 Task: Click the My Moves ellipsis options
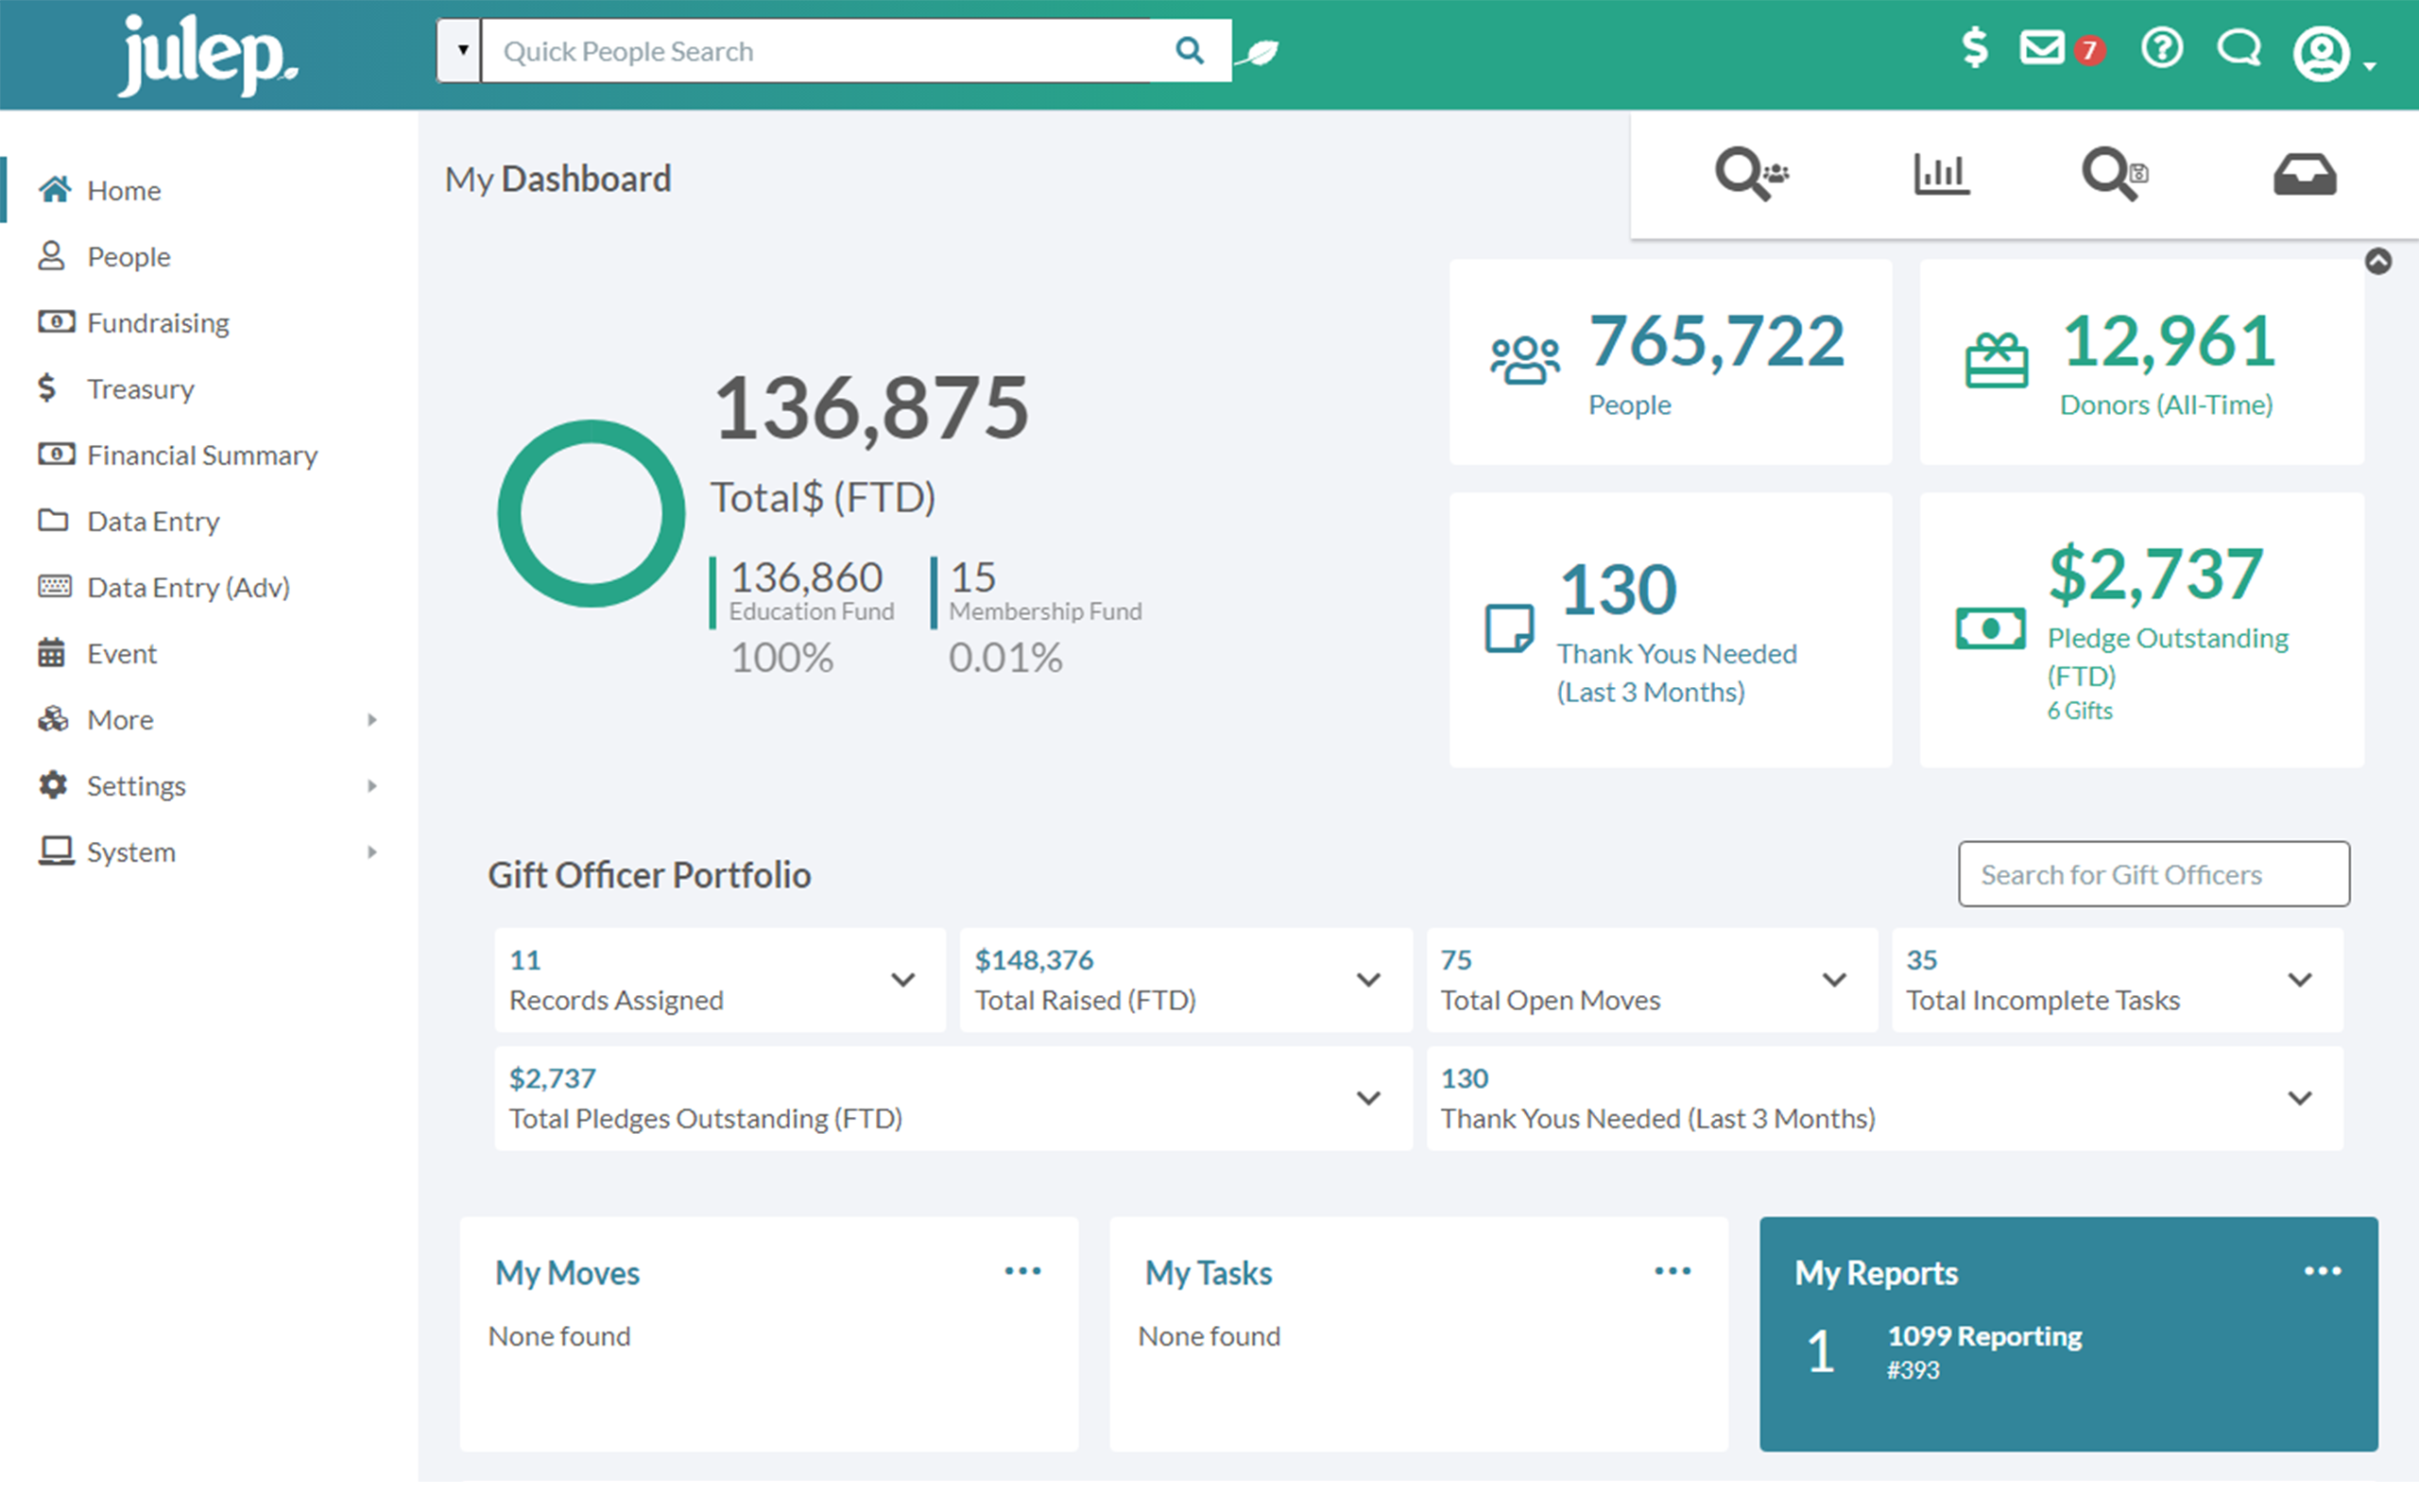[x=1021, y=1270]
